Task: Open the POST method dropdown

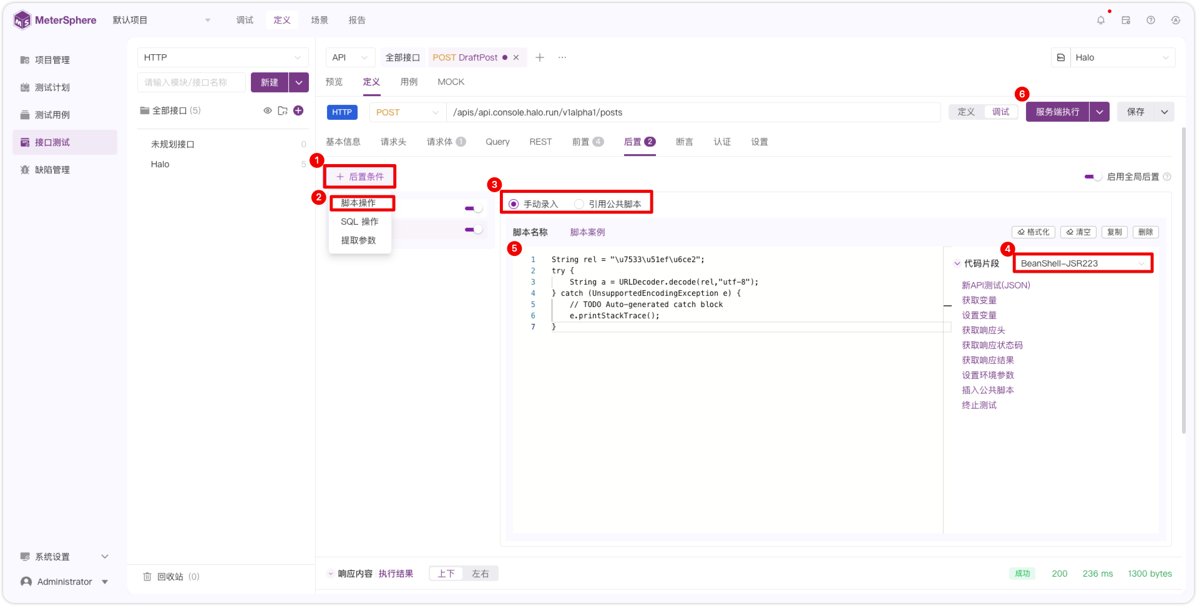Action: click(x=407, y=112)
